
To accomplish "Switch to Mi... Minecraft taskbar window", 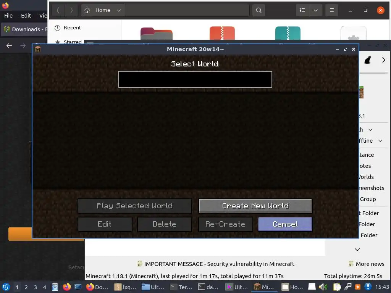I will click(264, 287).
